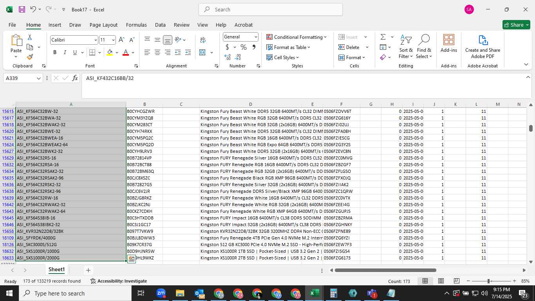Open the Add-ins button
The width and height of the screenshot is (535, 301).
tap(449, 44)
